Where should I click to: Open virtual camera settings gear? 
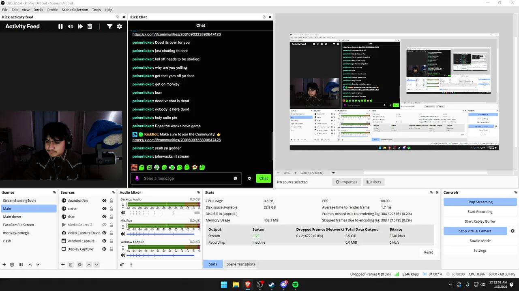(513, 231)
